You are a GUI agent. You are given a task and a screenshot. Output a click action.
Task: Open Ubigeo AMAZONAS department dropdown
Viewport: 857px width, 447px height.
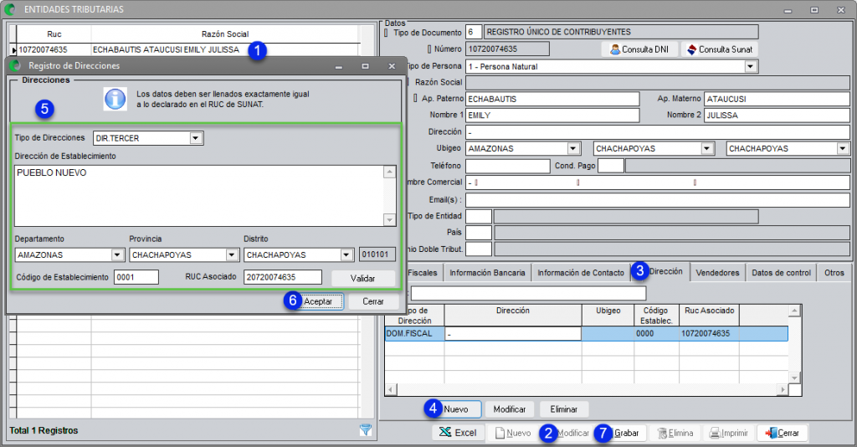572,148
